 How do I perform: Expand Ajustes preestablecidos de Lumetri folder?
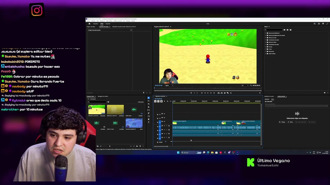point(266,35)
